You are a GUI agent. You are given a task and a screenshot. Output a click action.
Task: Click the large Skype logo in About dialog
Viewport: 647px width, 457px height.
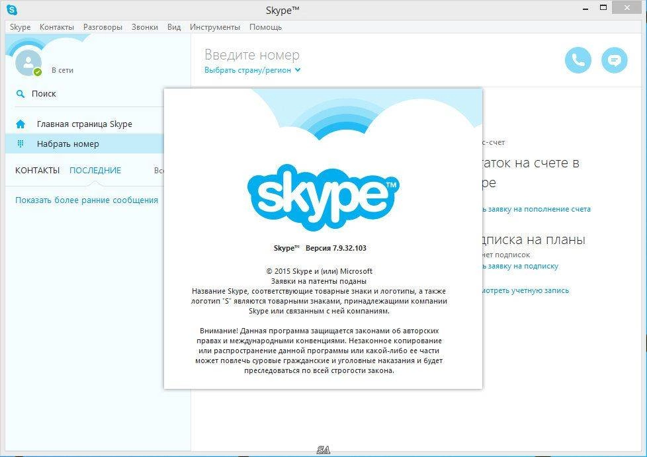323,196
